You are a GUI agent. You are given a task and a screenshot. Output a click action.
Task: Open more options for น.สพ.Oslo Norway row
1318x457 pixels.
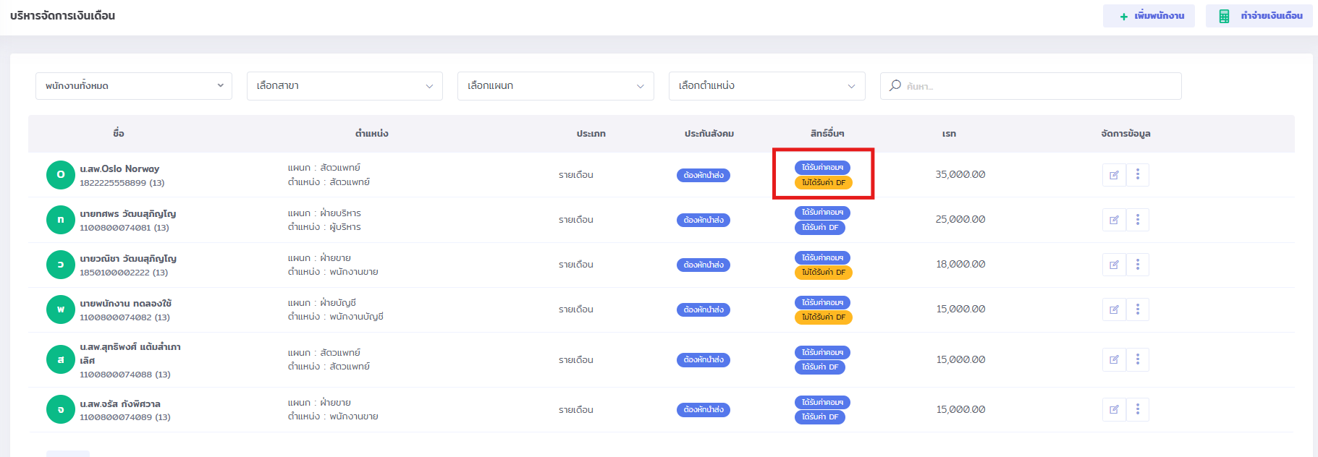pos(1138,175)
